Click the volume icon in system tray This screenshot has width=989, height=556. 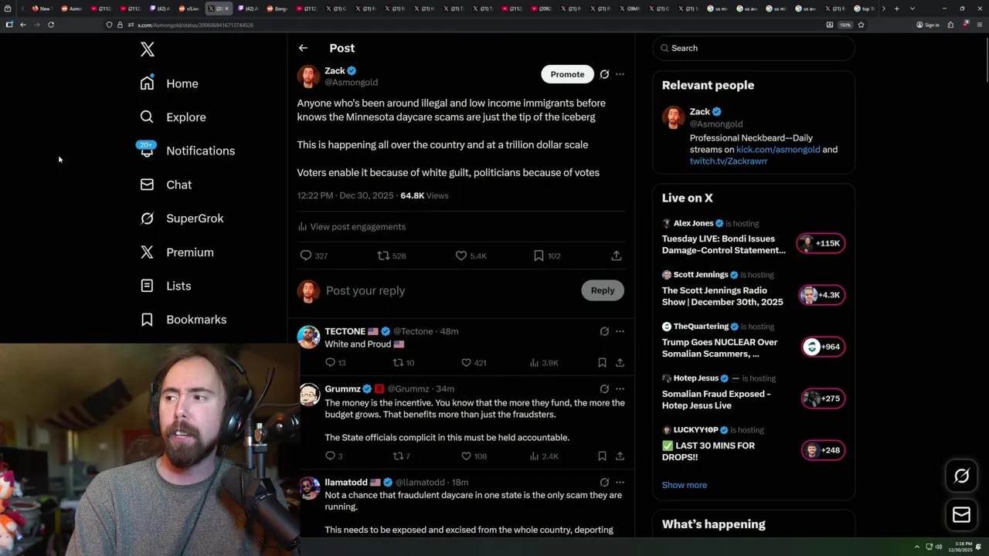(x=939, y=547)
